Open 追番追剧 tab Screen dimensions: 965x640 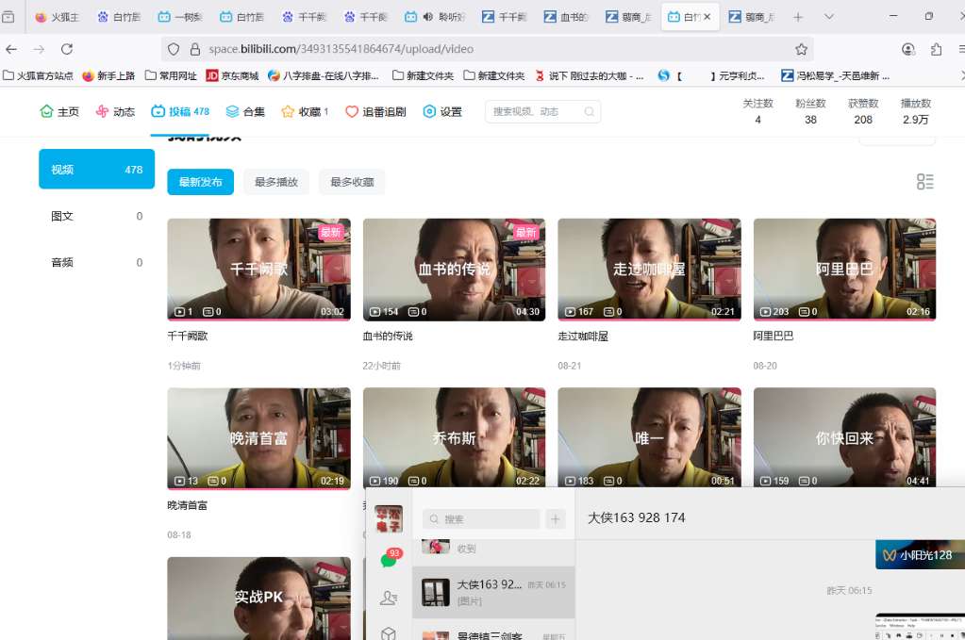376,111
